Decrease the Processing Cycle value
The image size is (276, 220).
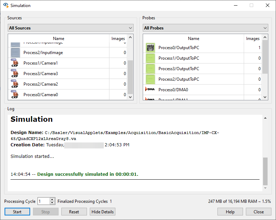52,203
